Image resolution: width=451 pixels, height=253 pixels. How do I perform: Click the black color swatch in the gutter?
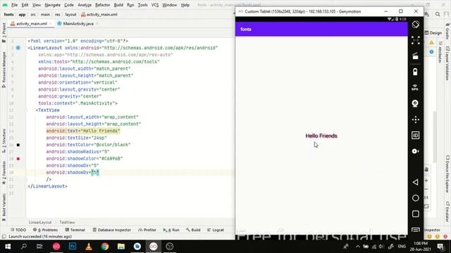pos(18,145)
